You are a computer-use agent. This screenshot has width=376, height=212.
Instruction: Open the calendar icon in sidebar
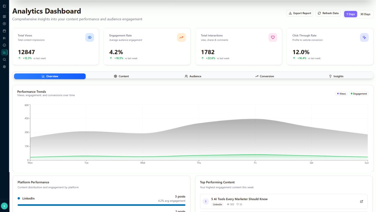coord(4,31)
